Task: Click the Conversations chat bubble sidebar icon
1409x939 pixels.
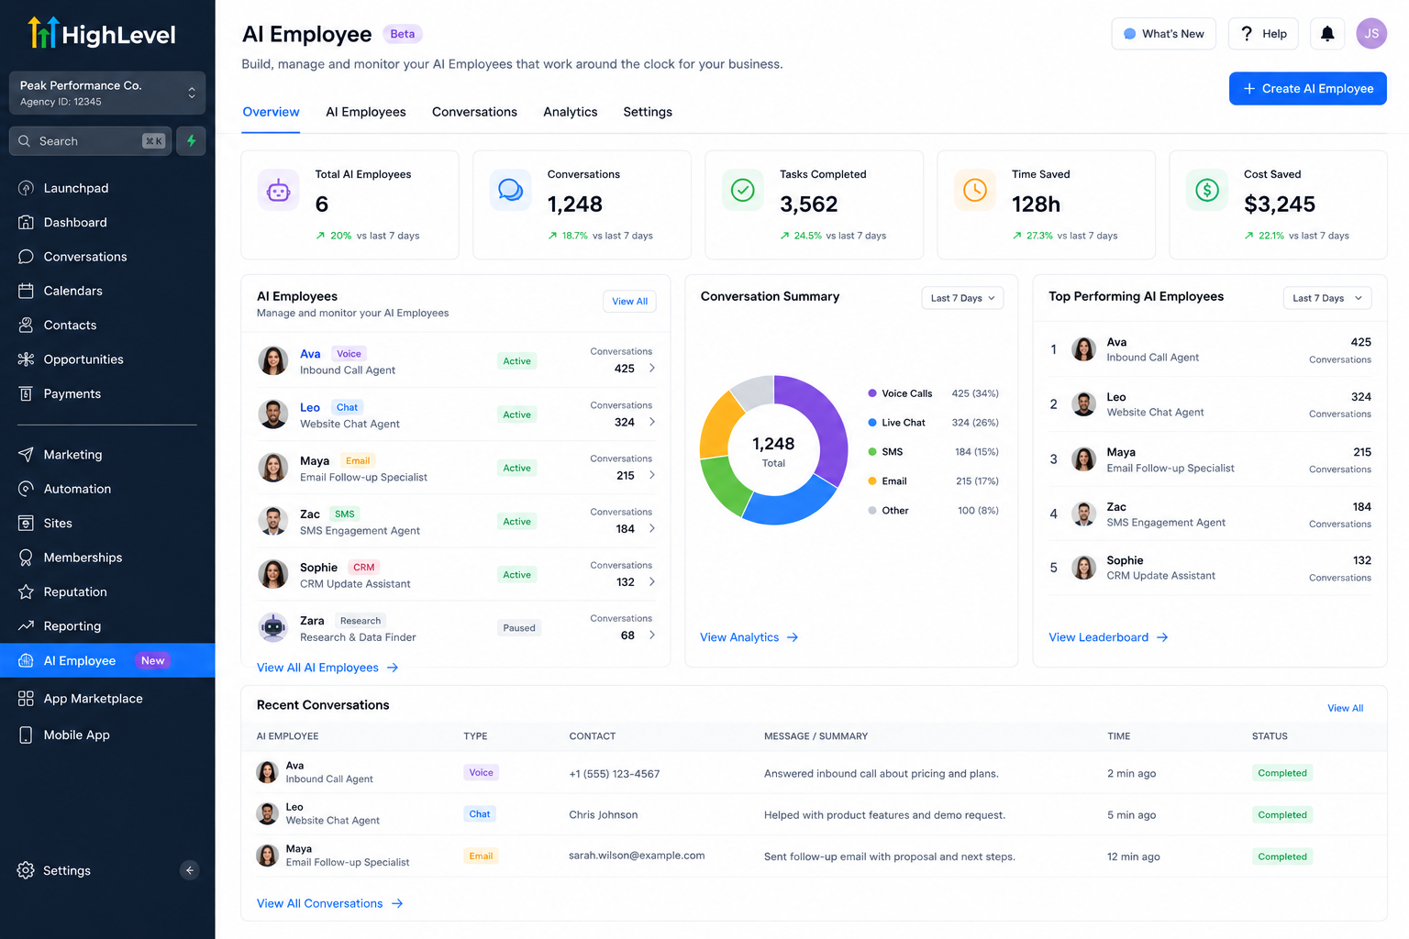Action: 26,257
